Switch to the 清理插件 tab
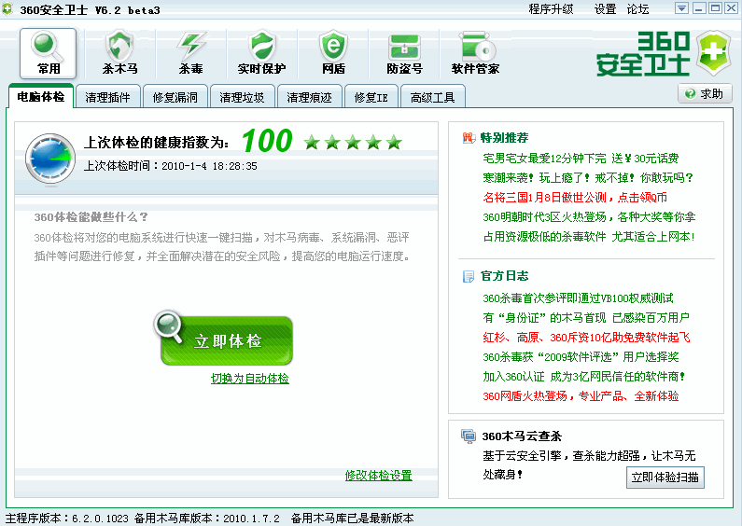This screenshot has width=742, height=526. click(108, 97)
